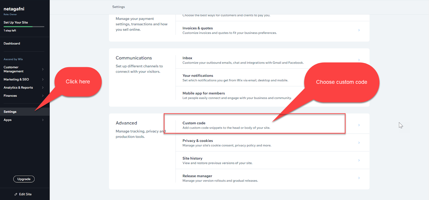Screen dimensions: 429x200
Task: Select Settings in the sidebar
Action: click(x=10, y=112)
